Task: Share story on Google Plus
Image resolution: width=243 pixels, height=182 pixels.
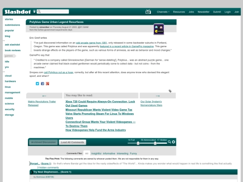Action: click(x=47, y=84)
